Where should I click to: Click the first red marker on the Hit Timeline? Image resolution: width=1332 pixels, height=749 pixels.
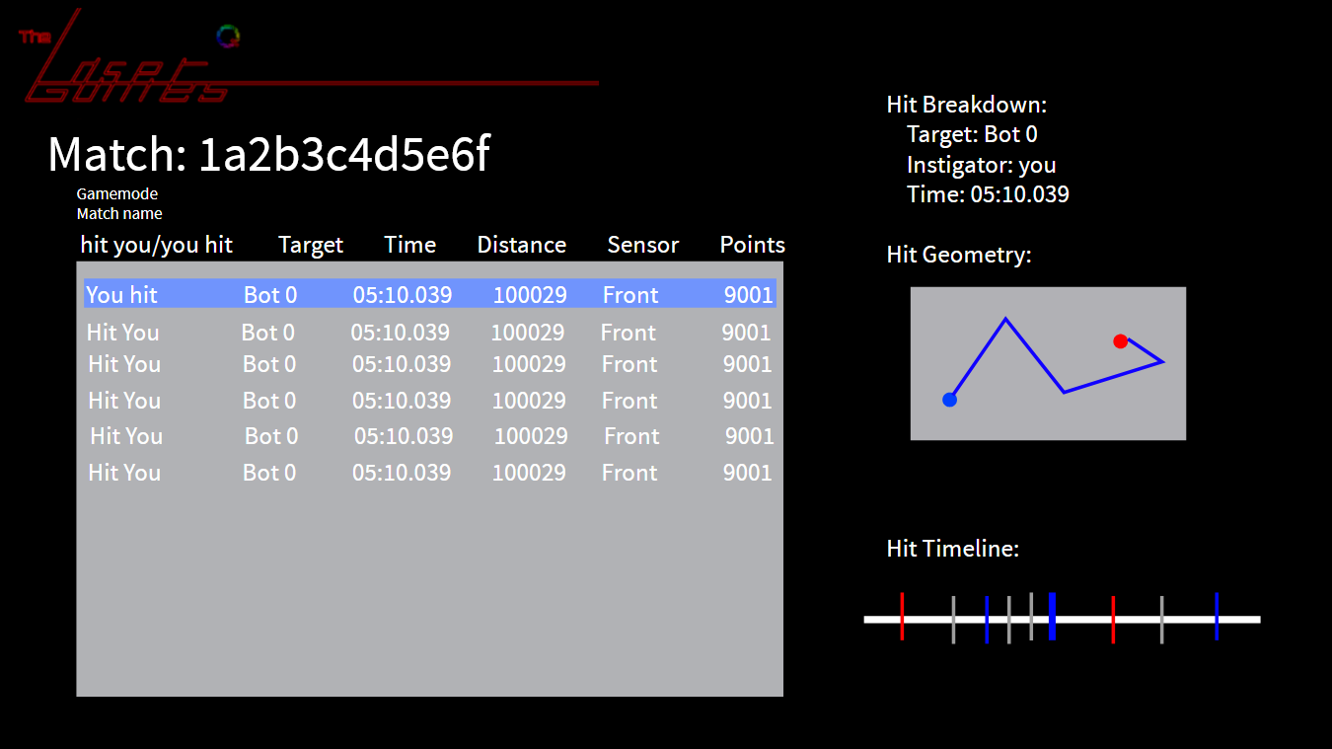click(x=902, y=620)
